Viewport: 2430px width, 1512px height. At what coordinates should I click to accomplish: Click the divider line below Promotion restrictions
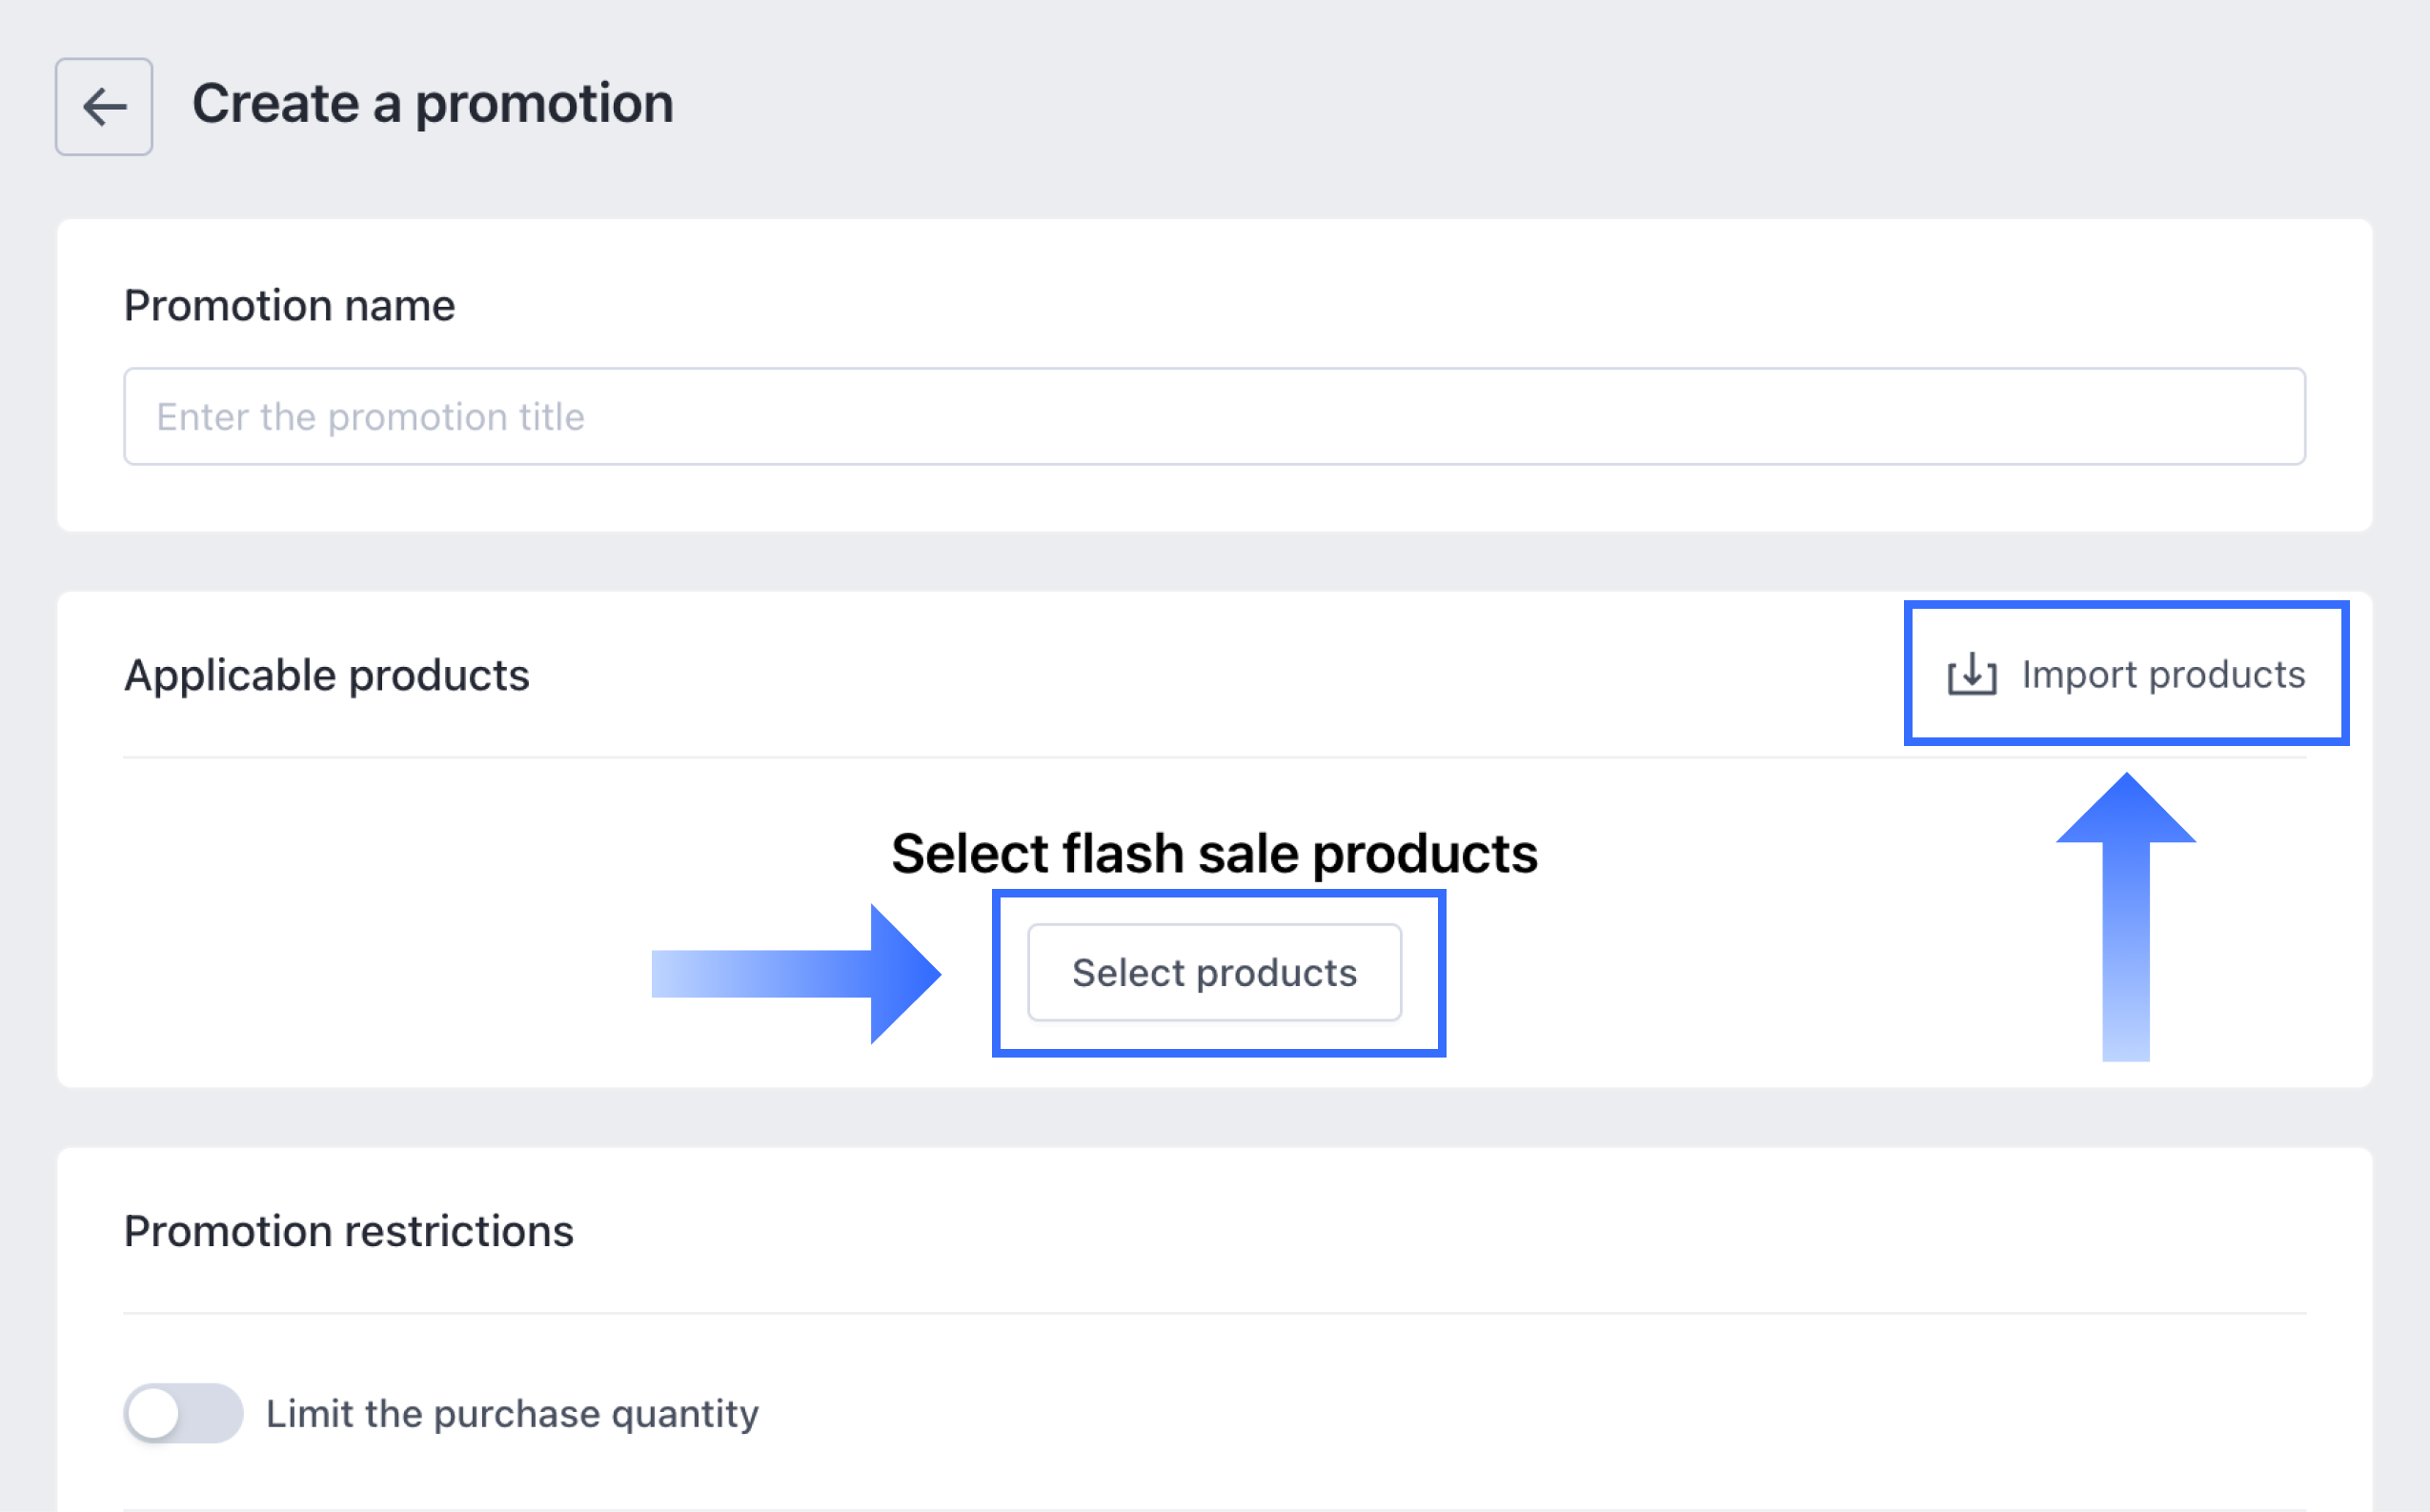pos(1214,1313)
